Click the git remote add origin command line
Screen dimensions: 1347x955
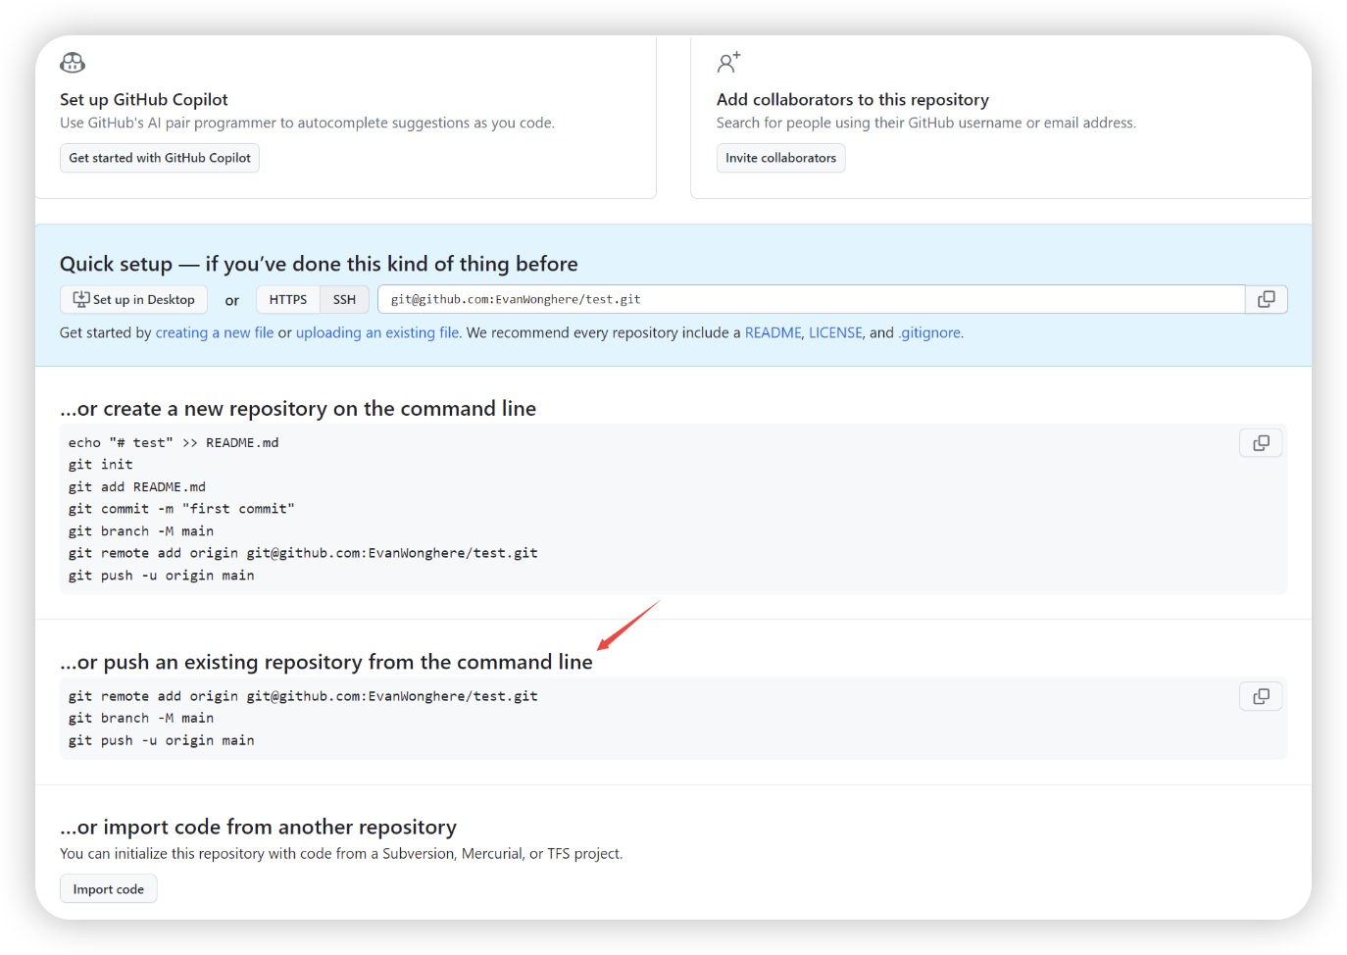point(303,696)
